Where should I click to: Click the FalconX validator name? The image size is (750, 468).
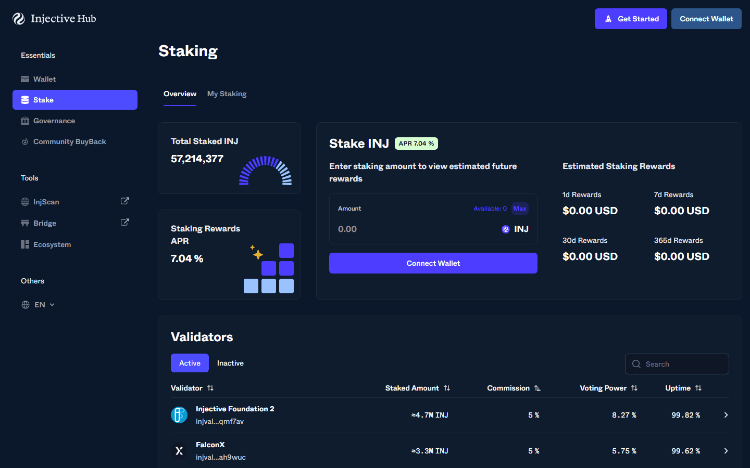(210, 445)
